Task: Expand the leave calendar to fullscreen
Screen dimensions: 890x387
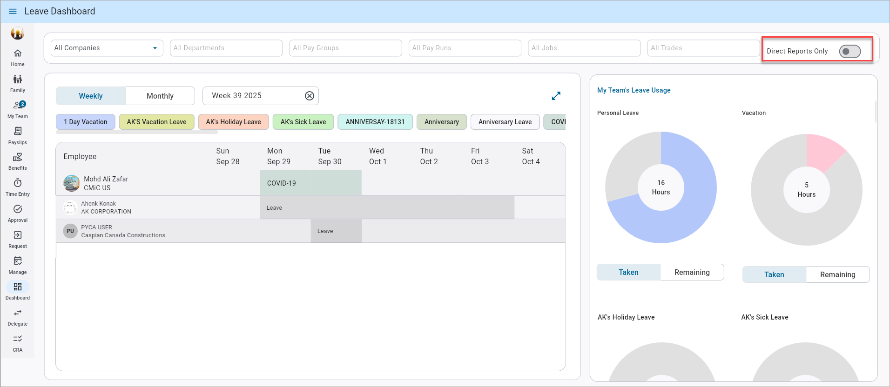Action: pos(556,96)
